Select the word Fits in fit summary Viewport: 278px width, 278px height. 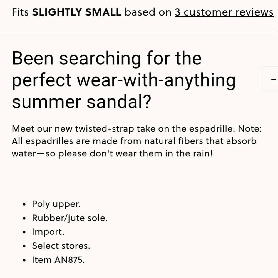click(x=20, y=12)
